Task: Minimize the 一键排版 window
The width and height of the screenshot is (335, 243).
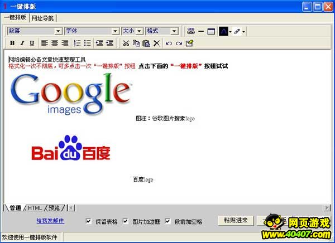Action: coord(307,7)
